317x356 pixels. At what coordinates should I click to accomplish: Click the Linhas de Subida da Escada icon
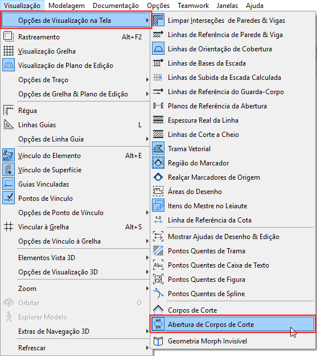[x=158, y=77]
